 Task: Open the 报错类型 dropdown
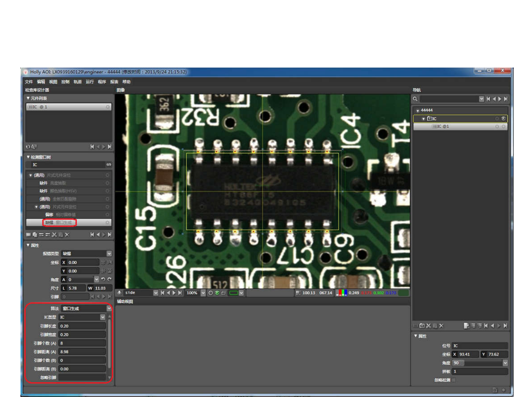click(x=109, y=254)
